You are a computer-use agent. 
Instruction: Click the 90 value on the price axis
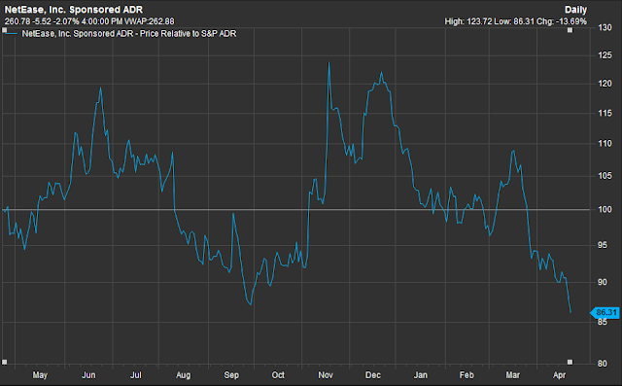[603, 282]
